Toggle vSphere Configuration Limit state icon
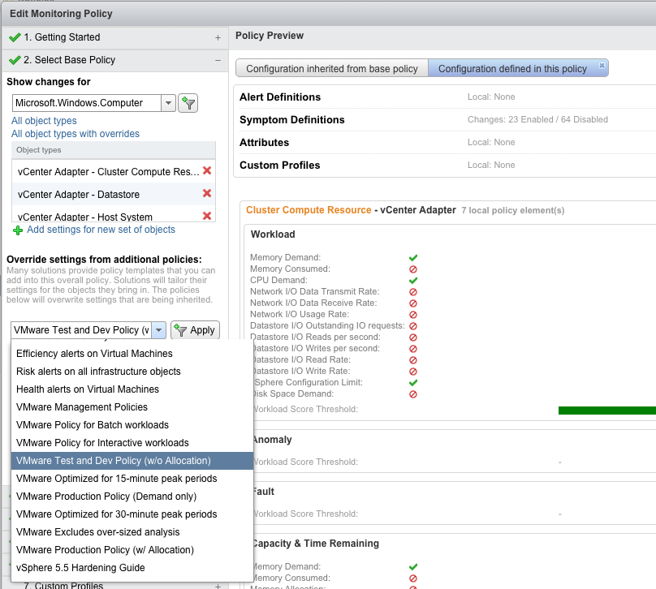The image size is (656, 589). pos(413,382)
